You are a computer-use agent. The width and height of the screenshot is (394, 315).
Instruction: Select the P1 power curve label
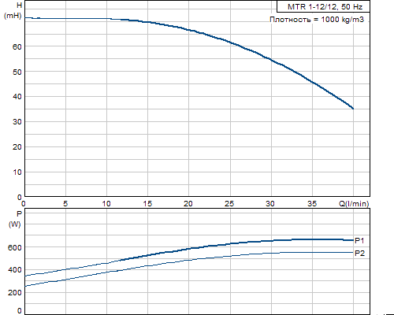pyautogui.click(x=359, y=240)
